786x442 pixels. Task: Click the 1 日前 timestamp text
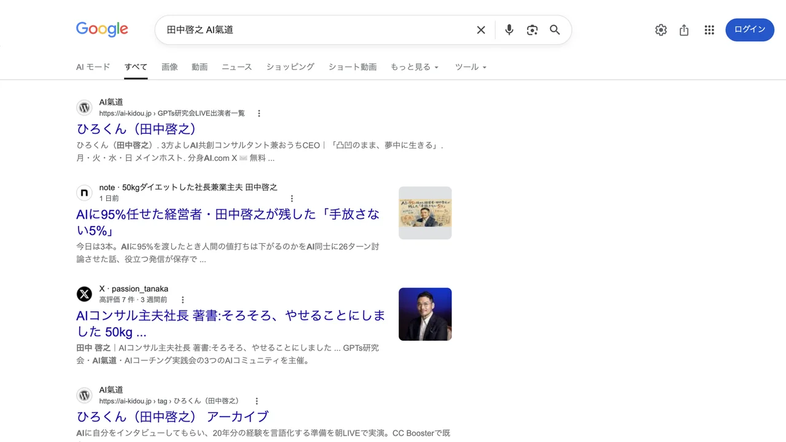click(109, 198)
